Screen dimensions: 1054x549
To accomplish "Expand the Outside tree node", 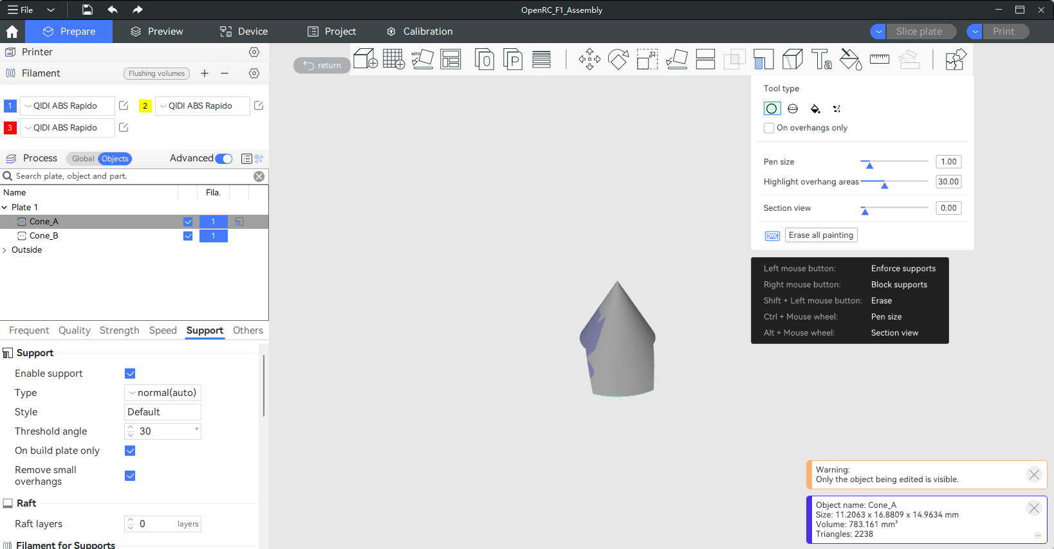I will [x=5, y=250].
